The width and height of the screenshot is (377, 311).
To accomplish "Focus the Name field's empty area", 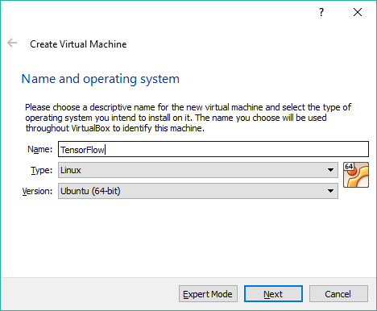I will (236, 149).
